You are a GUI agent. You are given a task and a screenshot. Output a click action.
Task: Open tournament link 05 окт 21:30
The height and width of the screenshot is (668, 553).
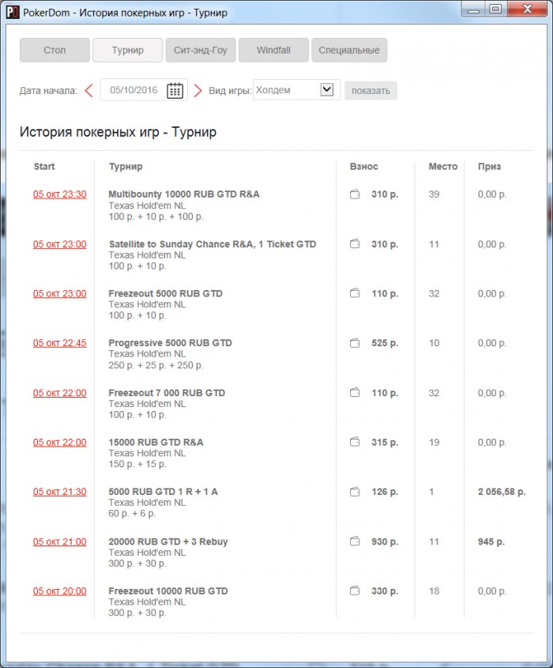[59, 492]
